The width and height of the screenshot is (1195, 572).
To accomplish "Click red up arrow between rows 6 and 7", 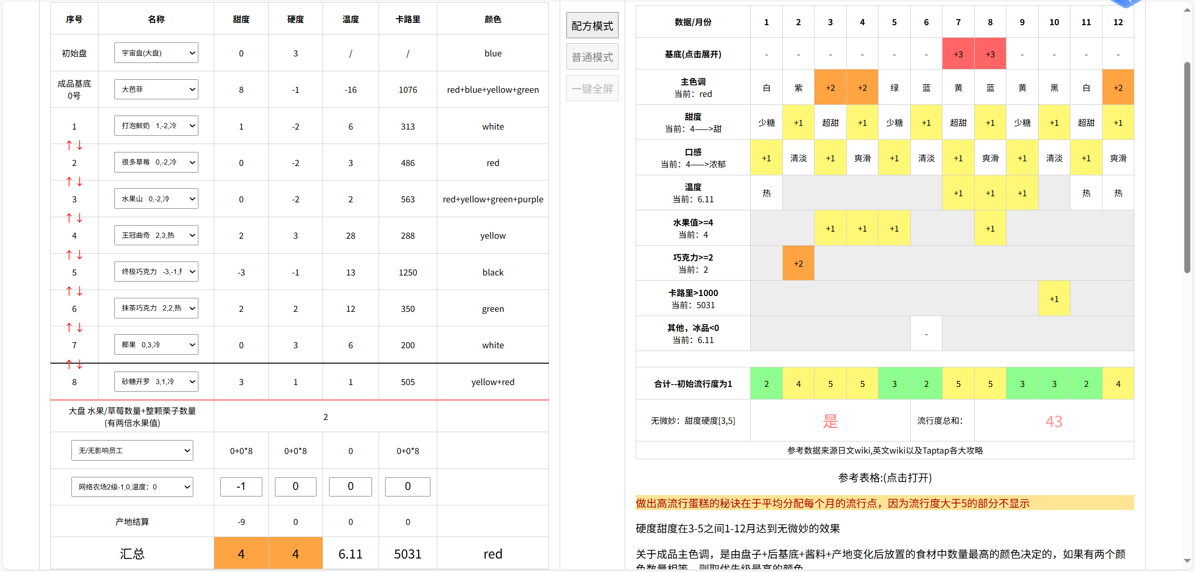I will 69,328.
